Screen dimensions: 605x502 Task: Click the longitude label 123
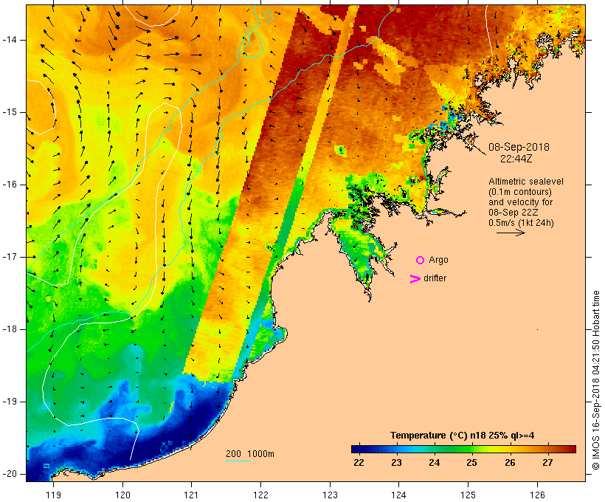330,495
